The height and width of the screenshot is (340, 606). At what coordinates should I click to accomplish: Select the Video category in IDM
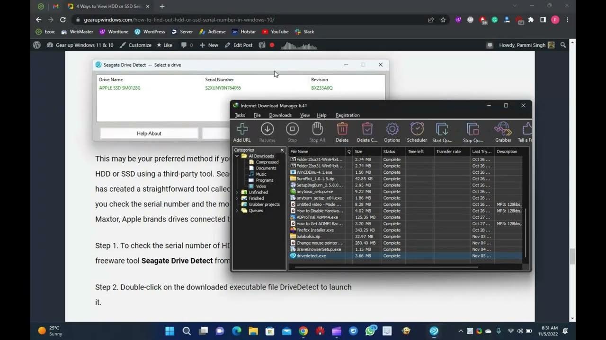(257, 186)
